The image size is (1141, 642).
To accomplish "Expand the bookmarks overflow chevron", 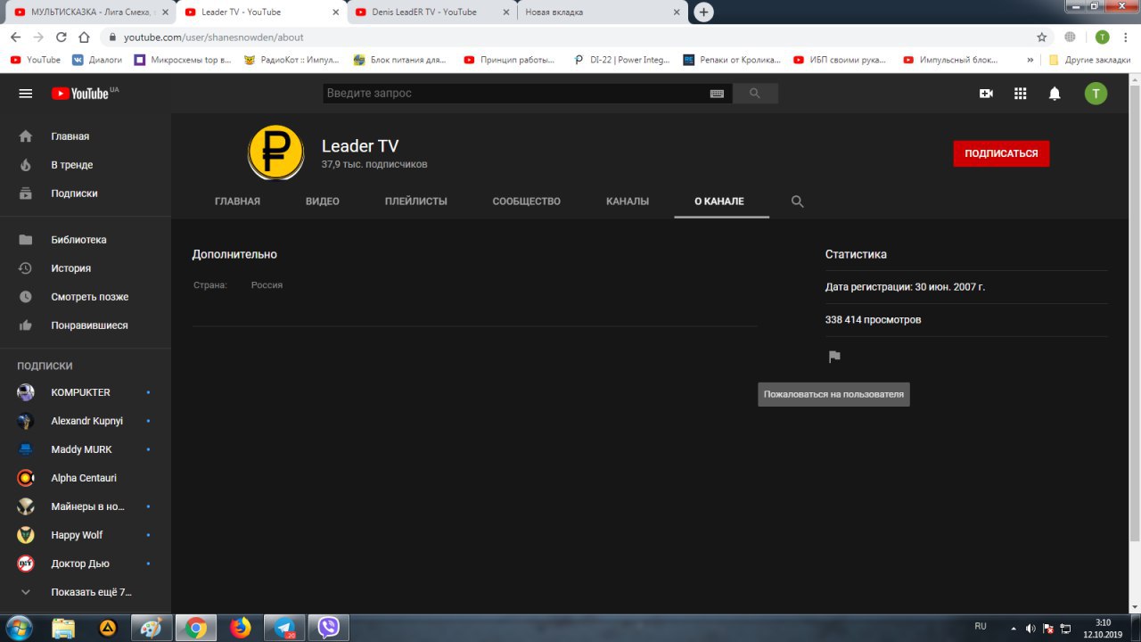I will (1030, 60).
